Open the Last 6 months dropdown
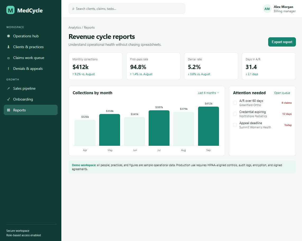This screenshot has width=302, height=241. [x=208, y=93]
